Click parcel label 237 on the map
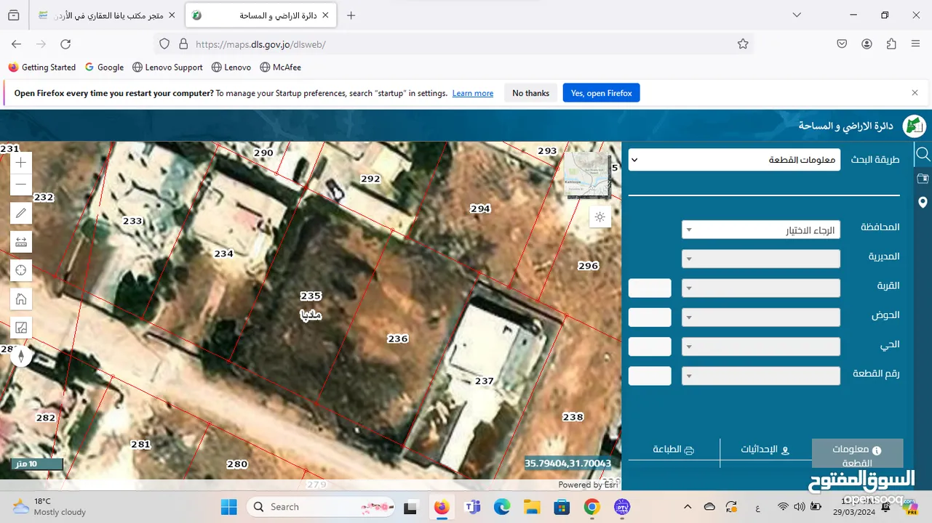Screen dimensions: 932x523 pos(485,381)
